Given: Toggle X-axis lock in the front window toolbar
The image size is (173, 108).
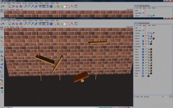Looking at the screenshot, I should tap(25, 24).
